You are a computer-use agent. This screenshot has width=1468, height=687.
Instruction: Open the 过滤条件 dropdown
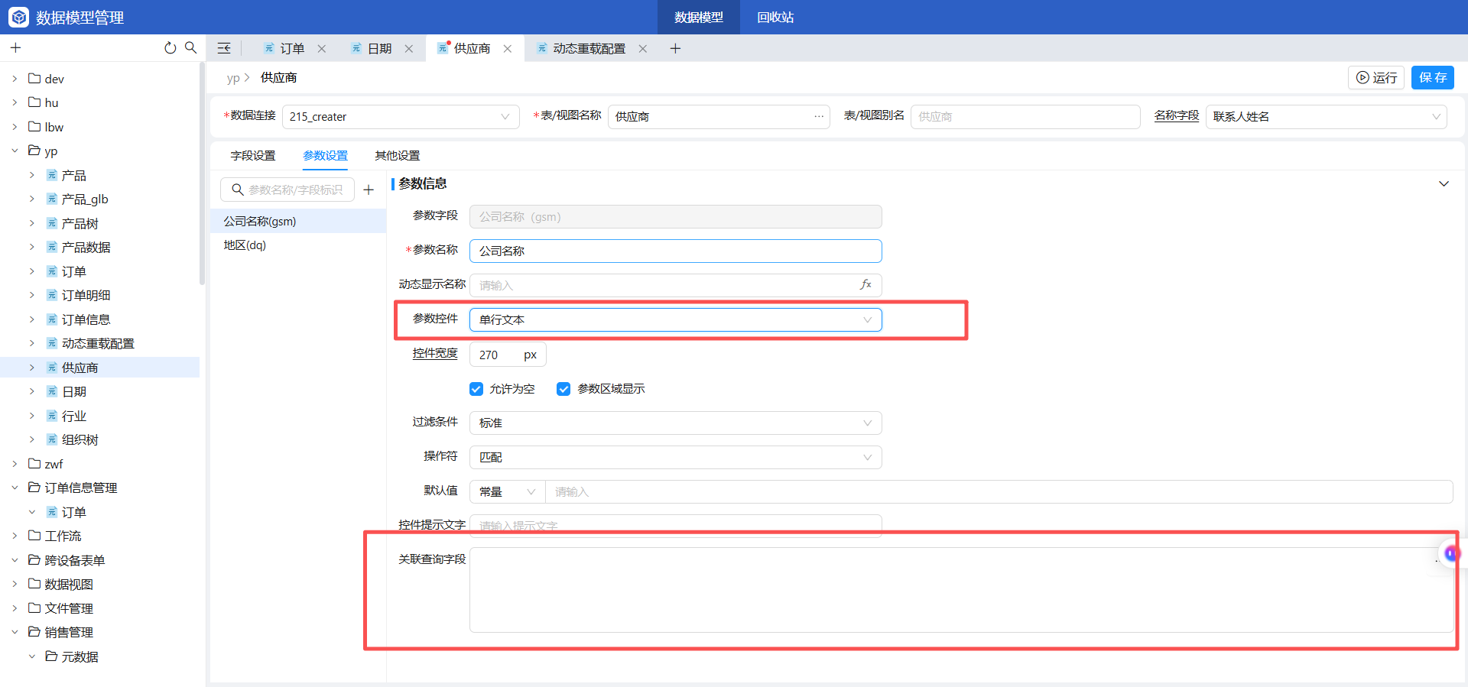(x=676, y=423)
